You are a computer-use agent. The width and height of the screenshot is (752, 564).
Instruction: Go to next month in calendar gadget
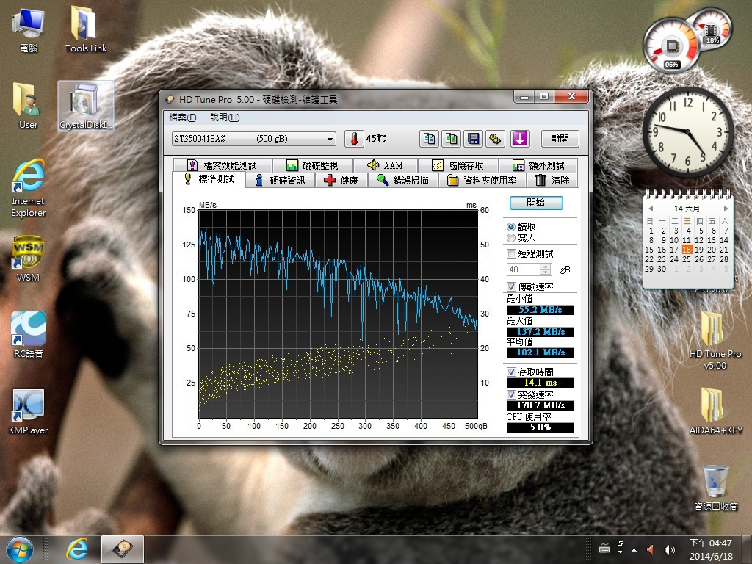point(726,209)
